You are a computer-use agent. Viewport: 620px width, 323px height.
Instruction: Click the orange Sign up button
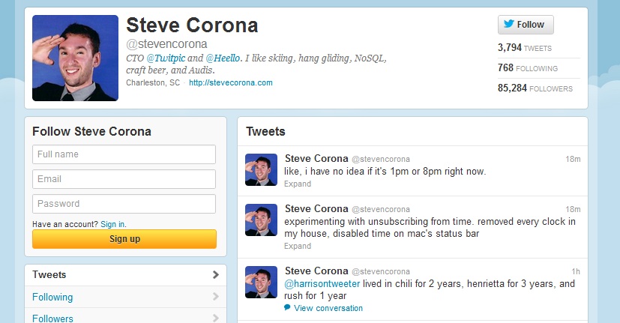click(124, 239)
